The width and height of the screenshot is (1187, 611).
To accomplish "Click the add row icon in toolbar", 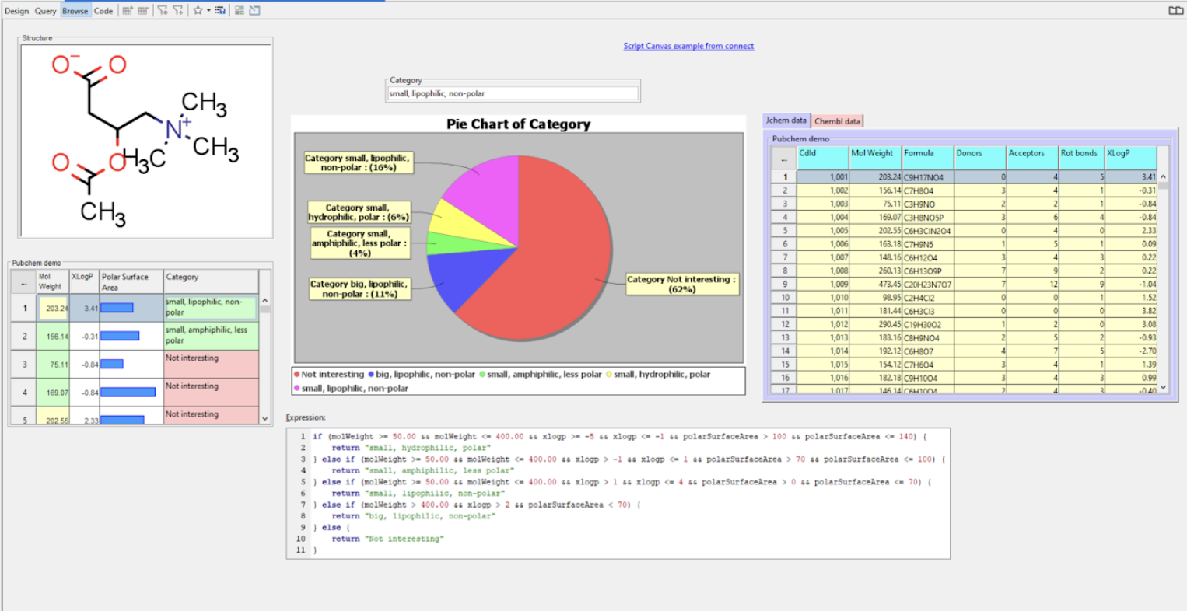I will [x=128, y=11].
